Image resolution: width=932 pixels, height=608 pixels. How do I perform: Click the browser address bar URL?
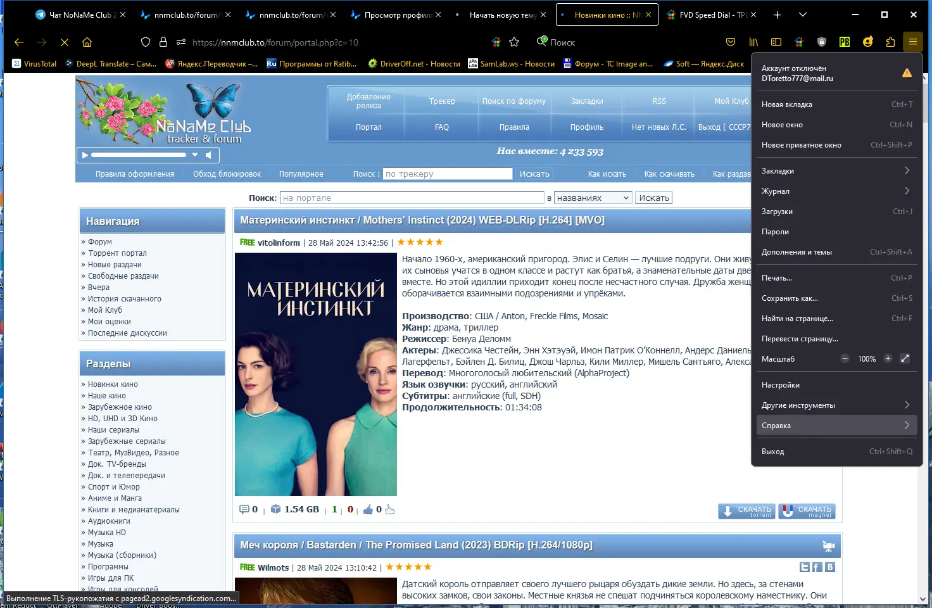pyautogui.click(x=275, y=42)
